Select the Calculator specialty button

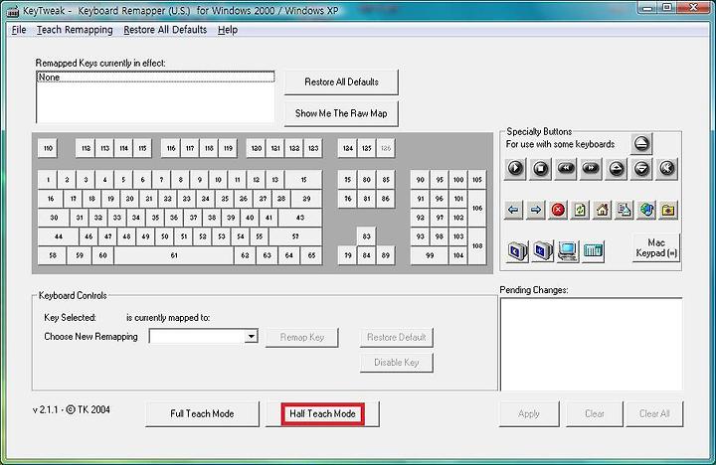(x=593, y=250)
